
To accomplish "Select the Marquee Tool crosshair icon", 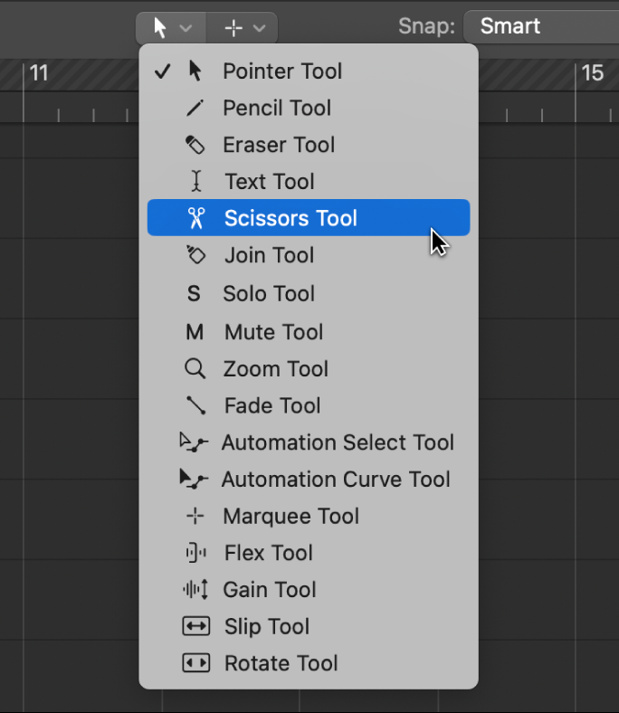I will point(195,516).
